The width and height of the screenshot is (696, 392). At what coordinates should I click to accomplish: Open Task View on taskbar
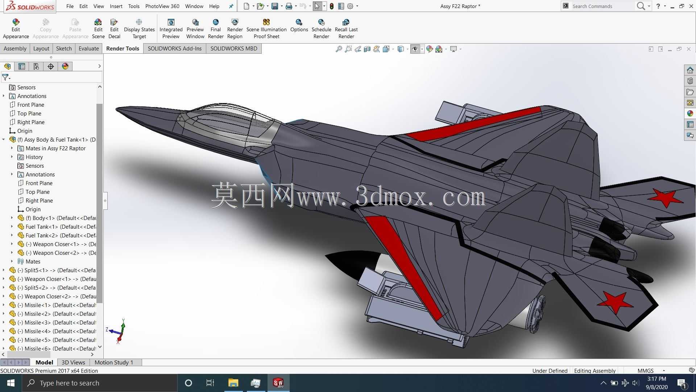210,383
